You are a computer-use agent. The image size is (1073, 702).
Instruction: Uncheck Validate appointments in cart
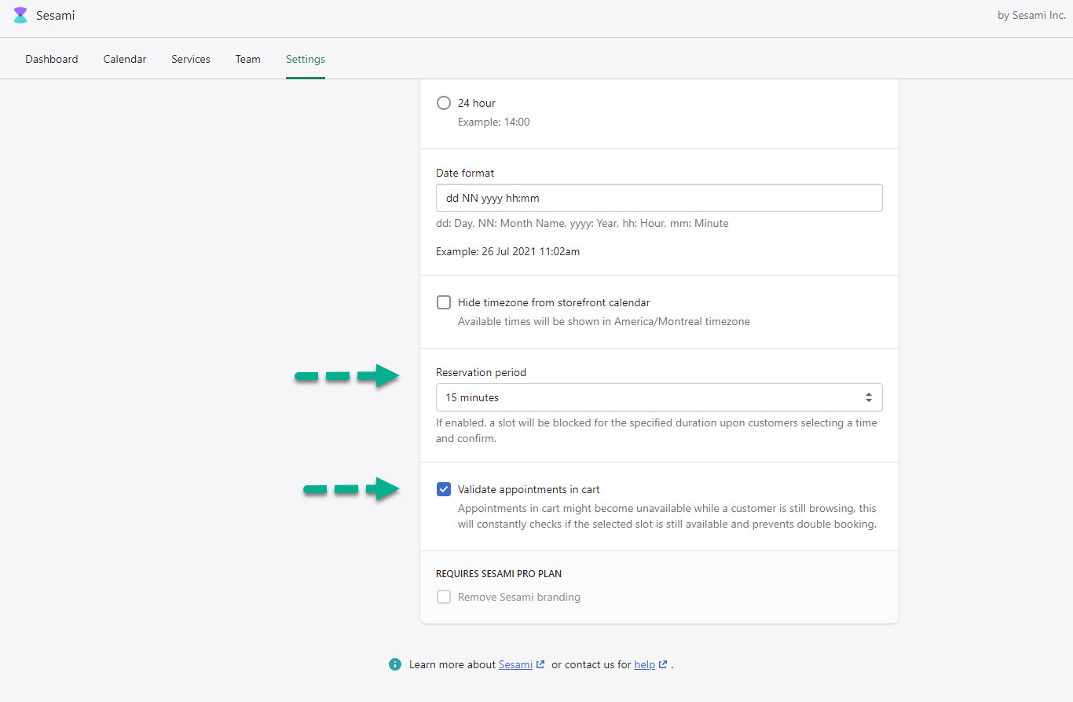444,489
